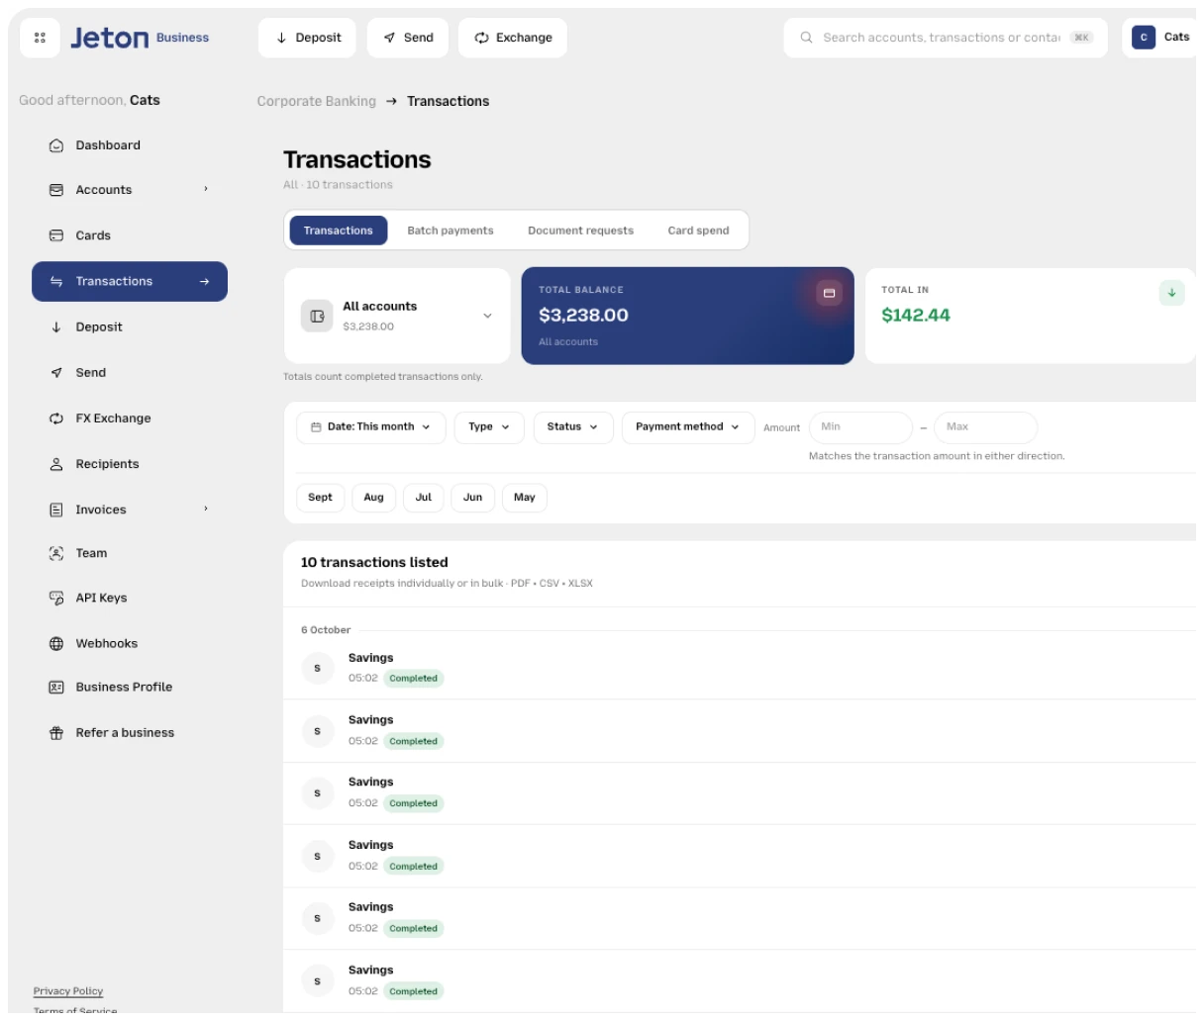
Task: Click the Invoices document icon
Action: 56,510
